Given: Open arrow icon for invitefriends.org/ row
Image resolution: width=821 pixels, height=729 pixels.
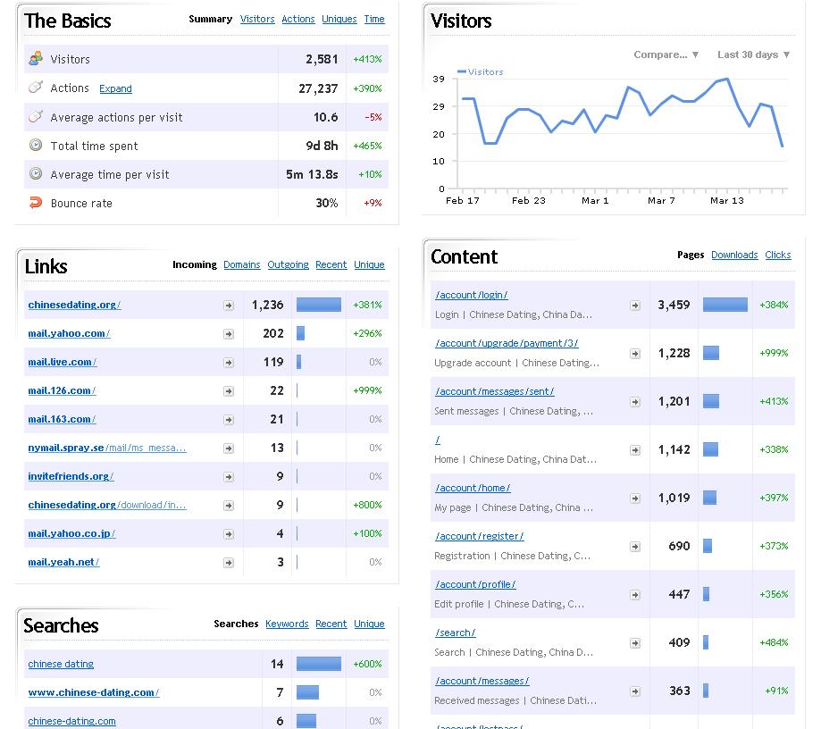Looking at the screenshot, I should pyautogui.click(x=229, y=477).
